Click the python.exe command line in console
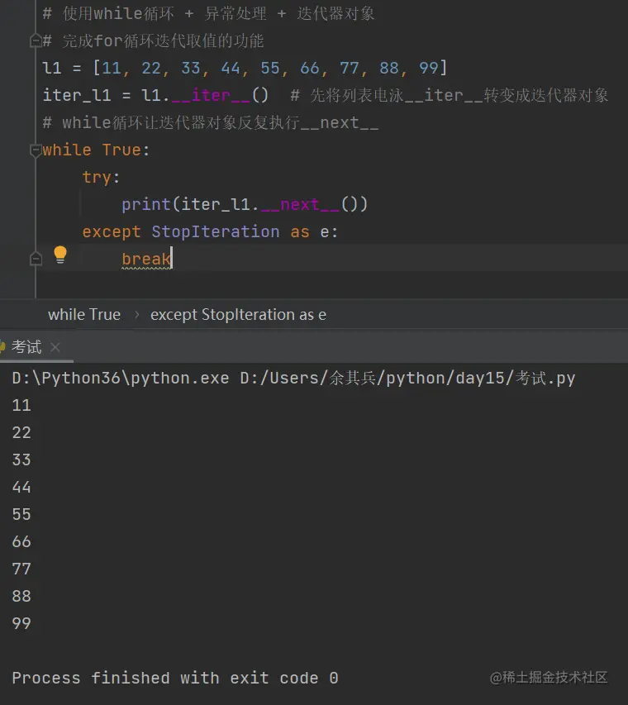Image resolution: width=628 pixels, height=705 pixels. click(x=293, y=379)
